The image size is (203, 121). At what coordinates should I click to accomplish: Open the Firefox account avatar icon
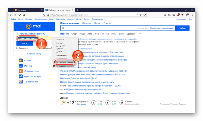click(x=182, y=15)
